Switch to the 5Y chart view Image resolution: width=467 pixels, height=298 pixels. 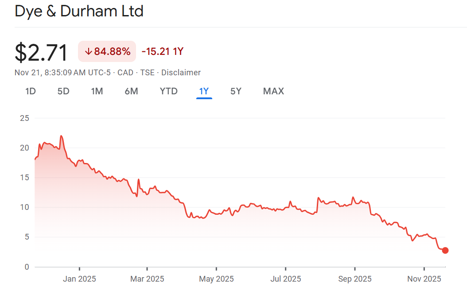pos(236,92)
